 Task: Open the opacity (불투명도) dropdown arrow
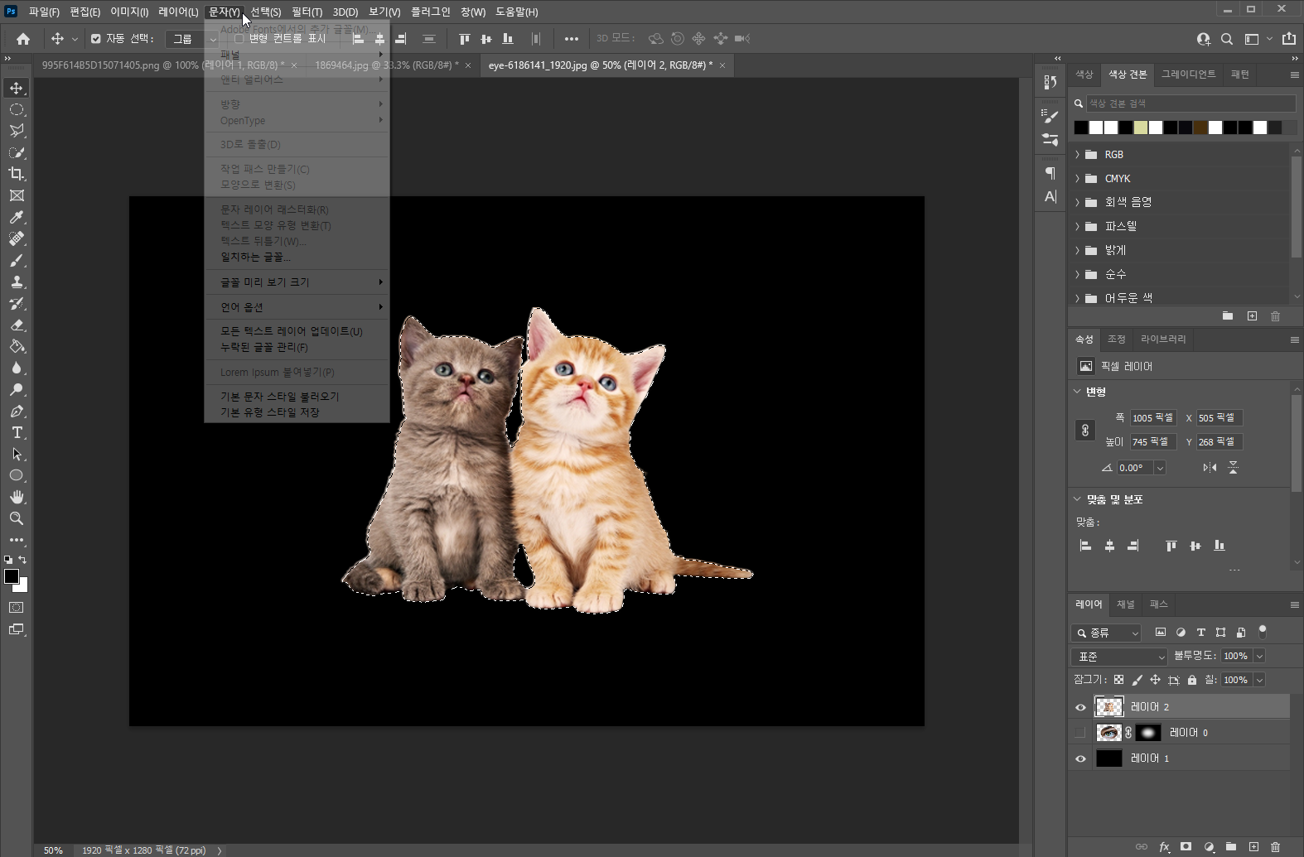[1259, 656]
